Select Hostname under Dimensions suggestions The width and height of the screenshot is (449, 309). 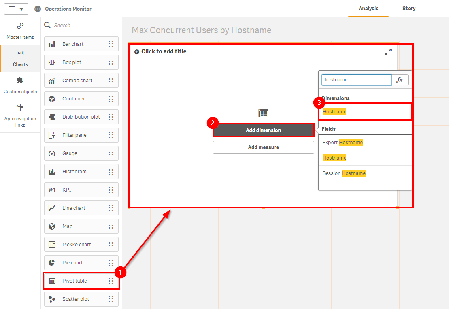click(334, 111)
